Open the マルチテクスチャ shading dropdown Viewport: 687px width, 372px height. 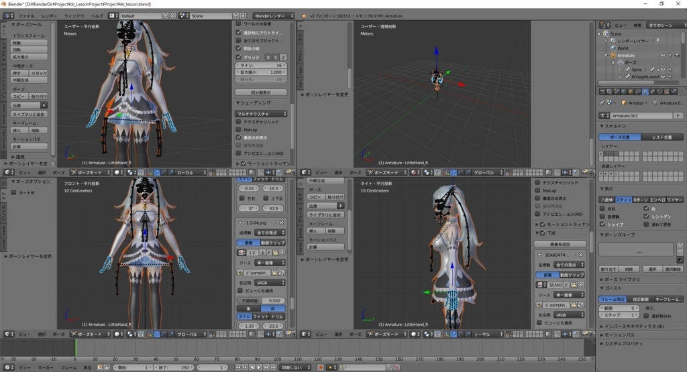click(261, 114)
